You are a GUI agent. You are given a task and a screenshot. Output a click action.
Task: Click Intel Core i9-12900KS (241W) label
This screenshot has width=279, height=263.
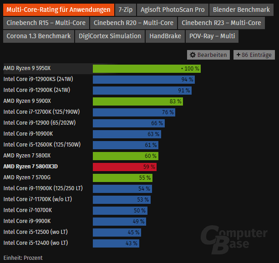click(38, 79)
